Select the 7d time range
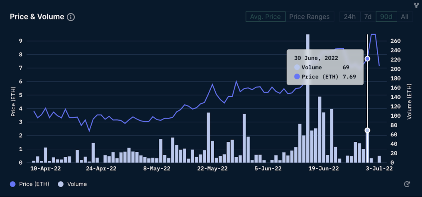The width and height of the screenshot is (422, 197). pos(368,17)
